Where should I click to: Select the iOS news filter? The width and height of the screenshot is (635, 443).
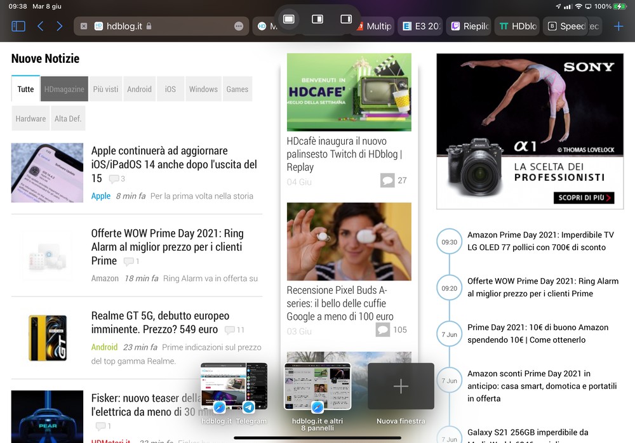pos(170,89)
